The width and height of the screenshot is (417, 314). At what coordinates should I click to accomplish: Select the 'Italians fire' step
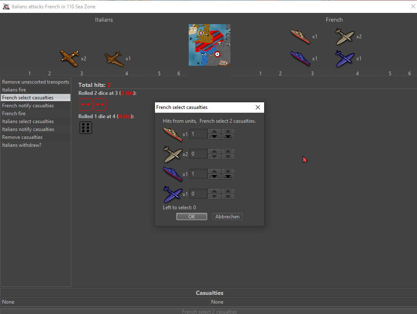14,90
